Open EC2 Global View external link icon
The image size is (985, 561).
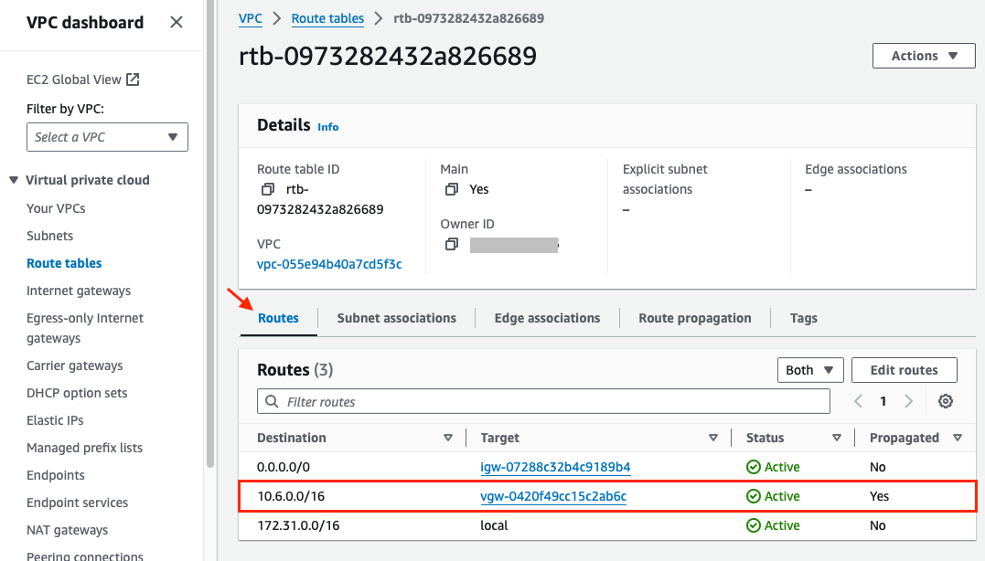point(133,79)
